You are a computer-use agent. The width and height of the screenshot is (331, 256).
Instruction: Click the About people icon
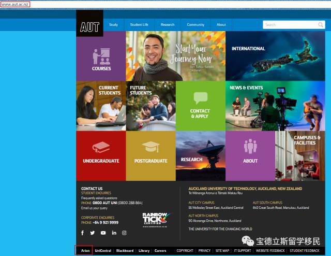(250, 146)
